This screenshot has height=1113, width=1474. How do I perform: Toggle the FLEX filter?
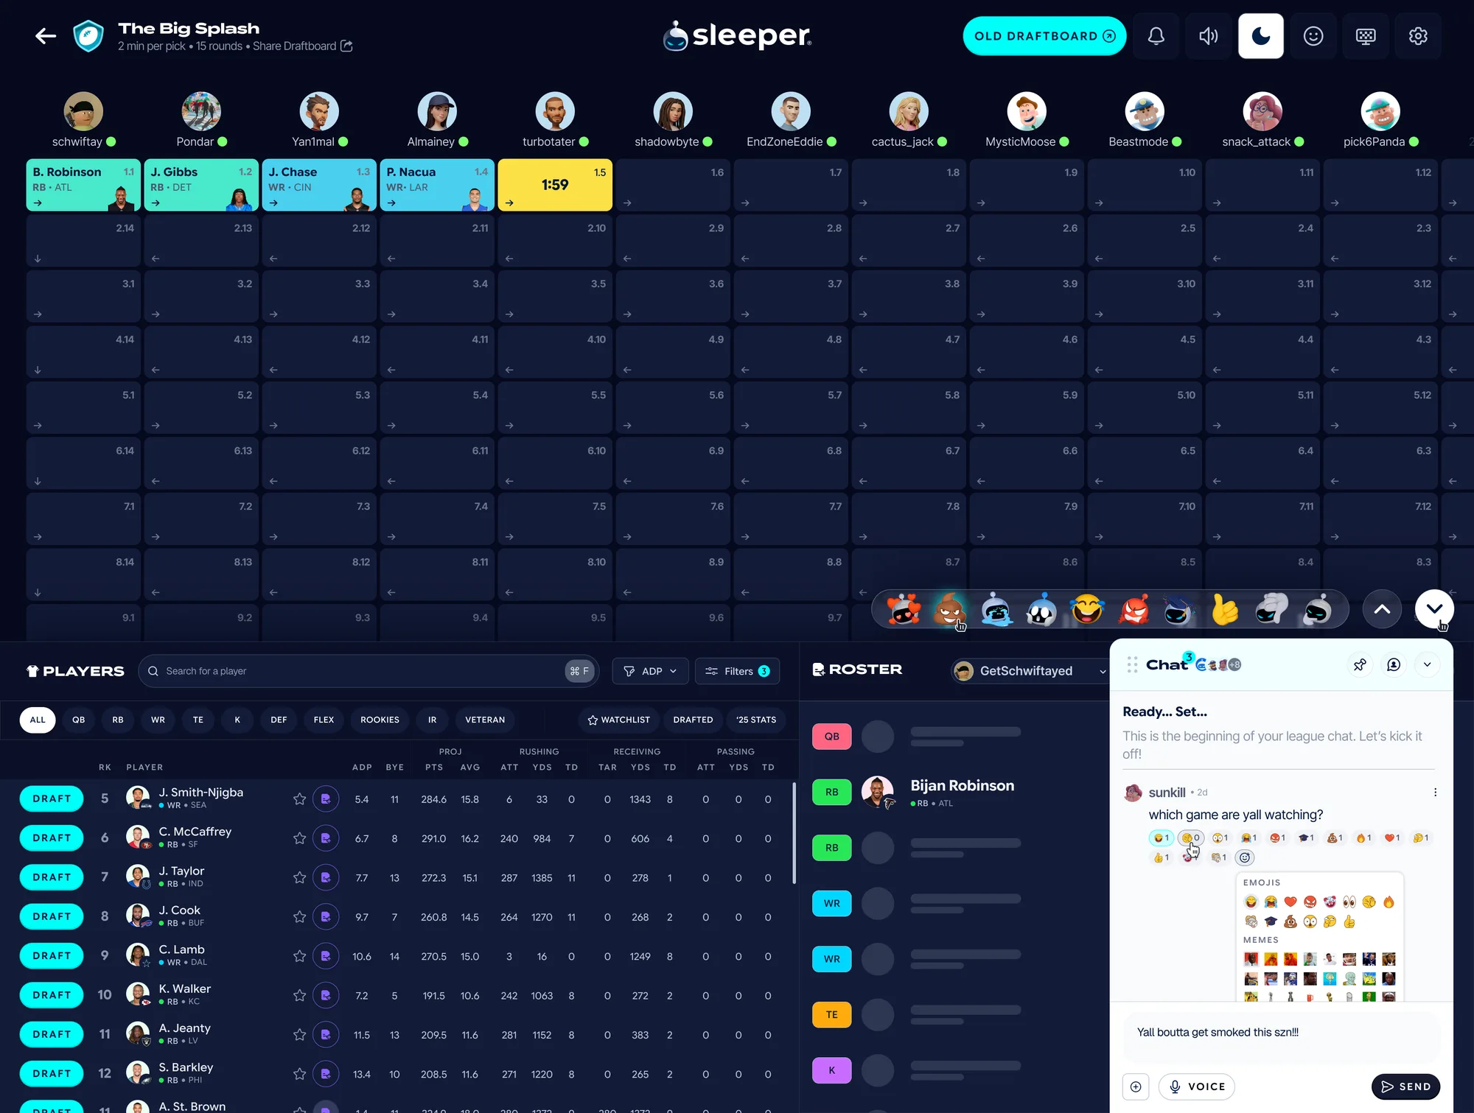pyautogui.click(x=324, y=720)
